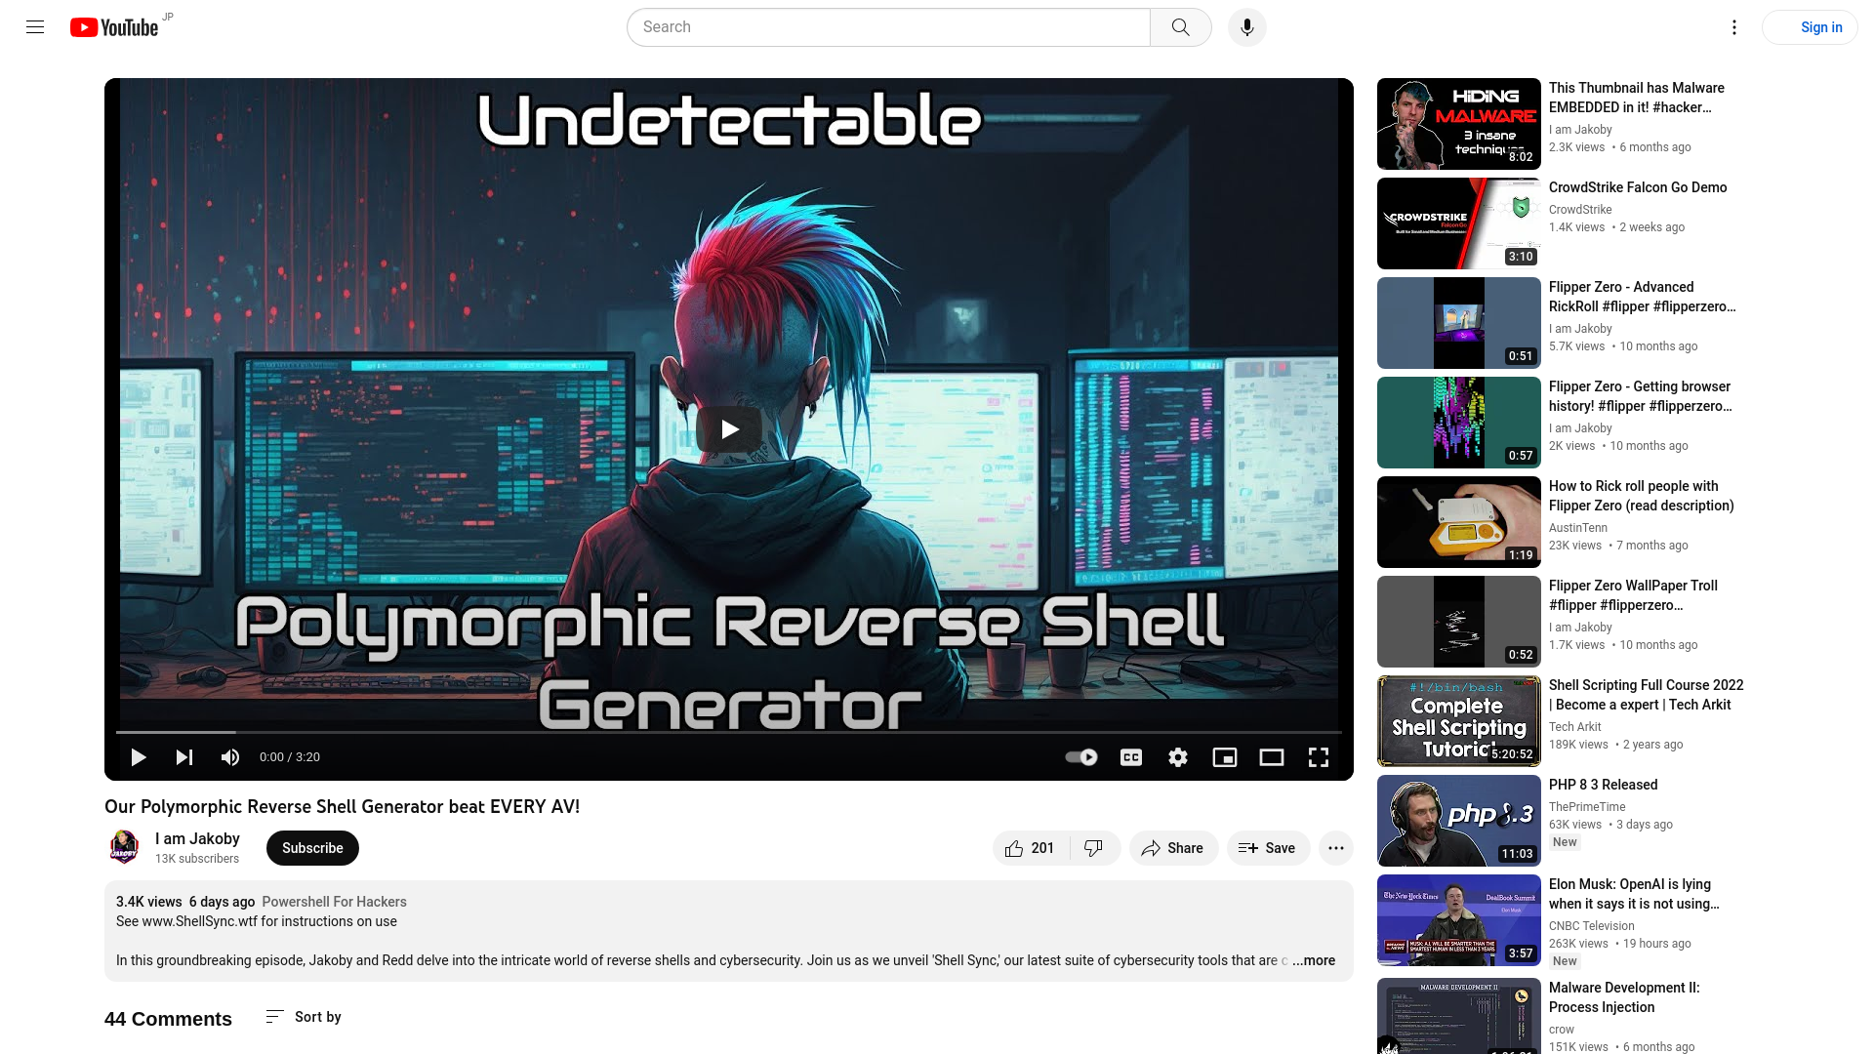The image size is (1874, 1054).
Task: Subscribe to I am Jakoby
Action: pyautogui.click(x=312, y=848)
